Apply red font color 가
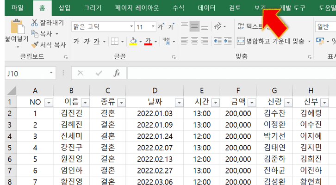The image size is (336, 185). 148,41
